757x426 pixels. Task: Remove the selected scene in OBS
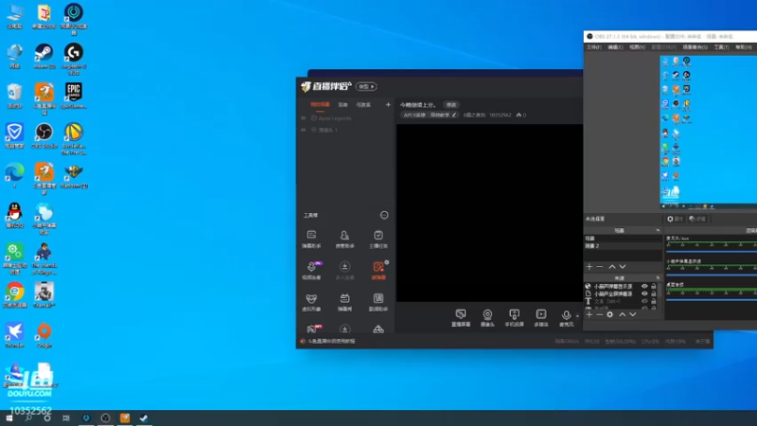coord(600,267)
